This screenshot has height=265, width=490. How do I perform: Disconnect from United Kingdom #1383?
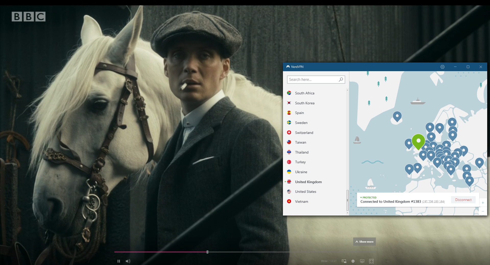click(463, 200)
